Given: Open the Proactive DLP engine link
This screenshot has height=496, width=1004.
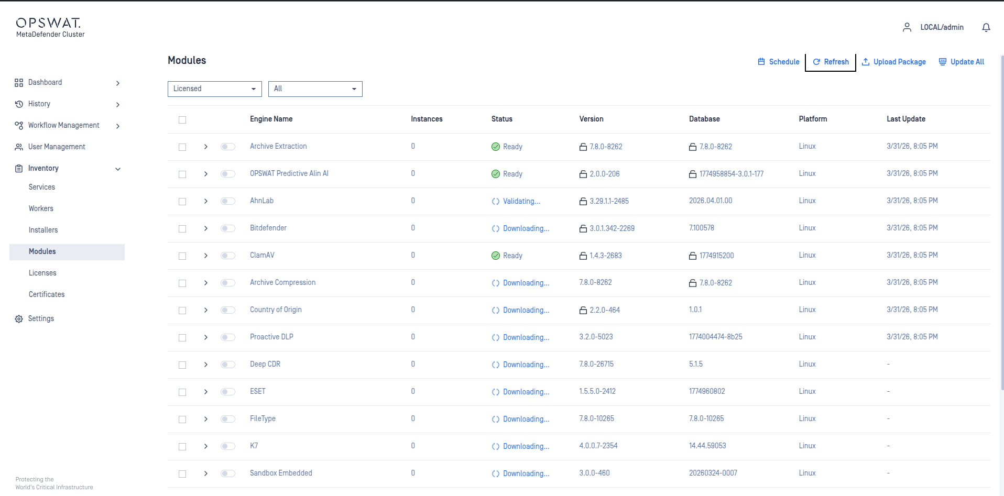Looking at the screenshot, I should tap(271, 337).
